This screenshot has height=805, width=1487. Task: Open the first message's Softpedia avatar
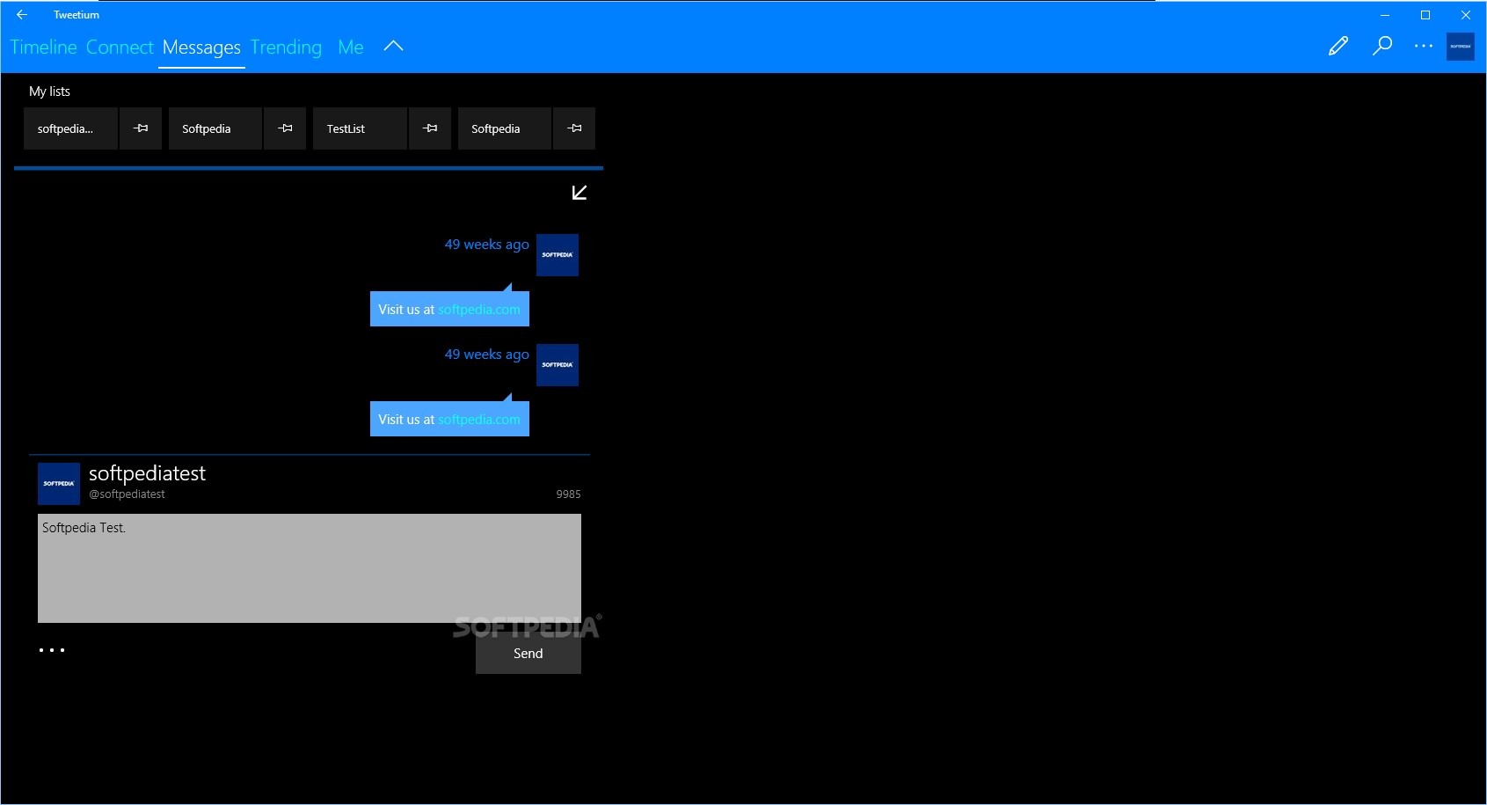(558, 255)
